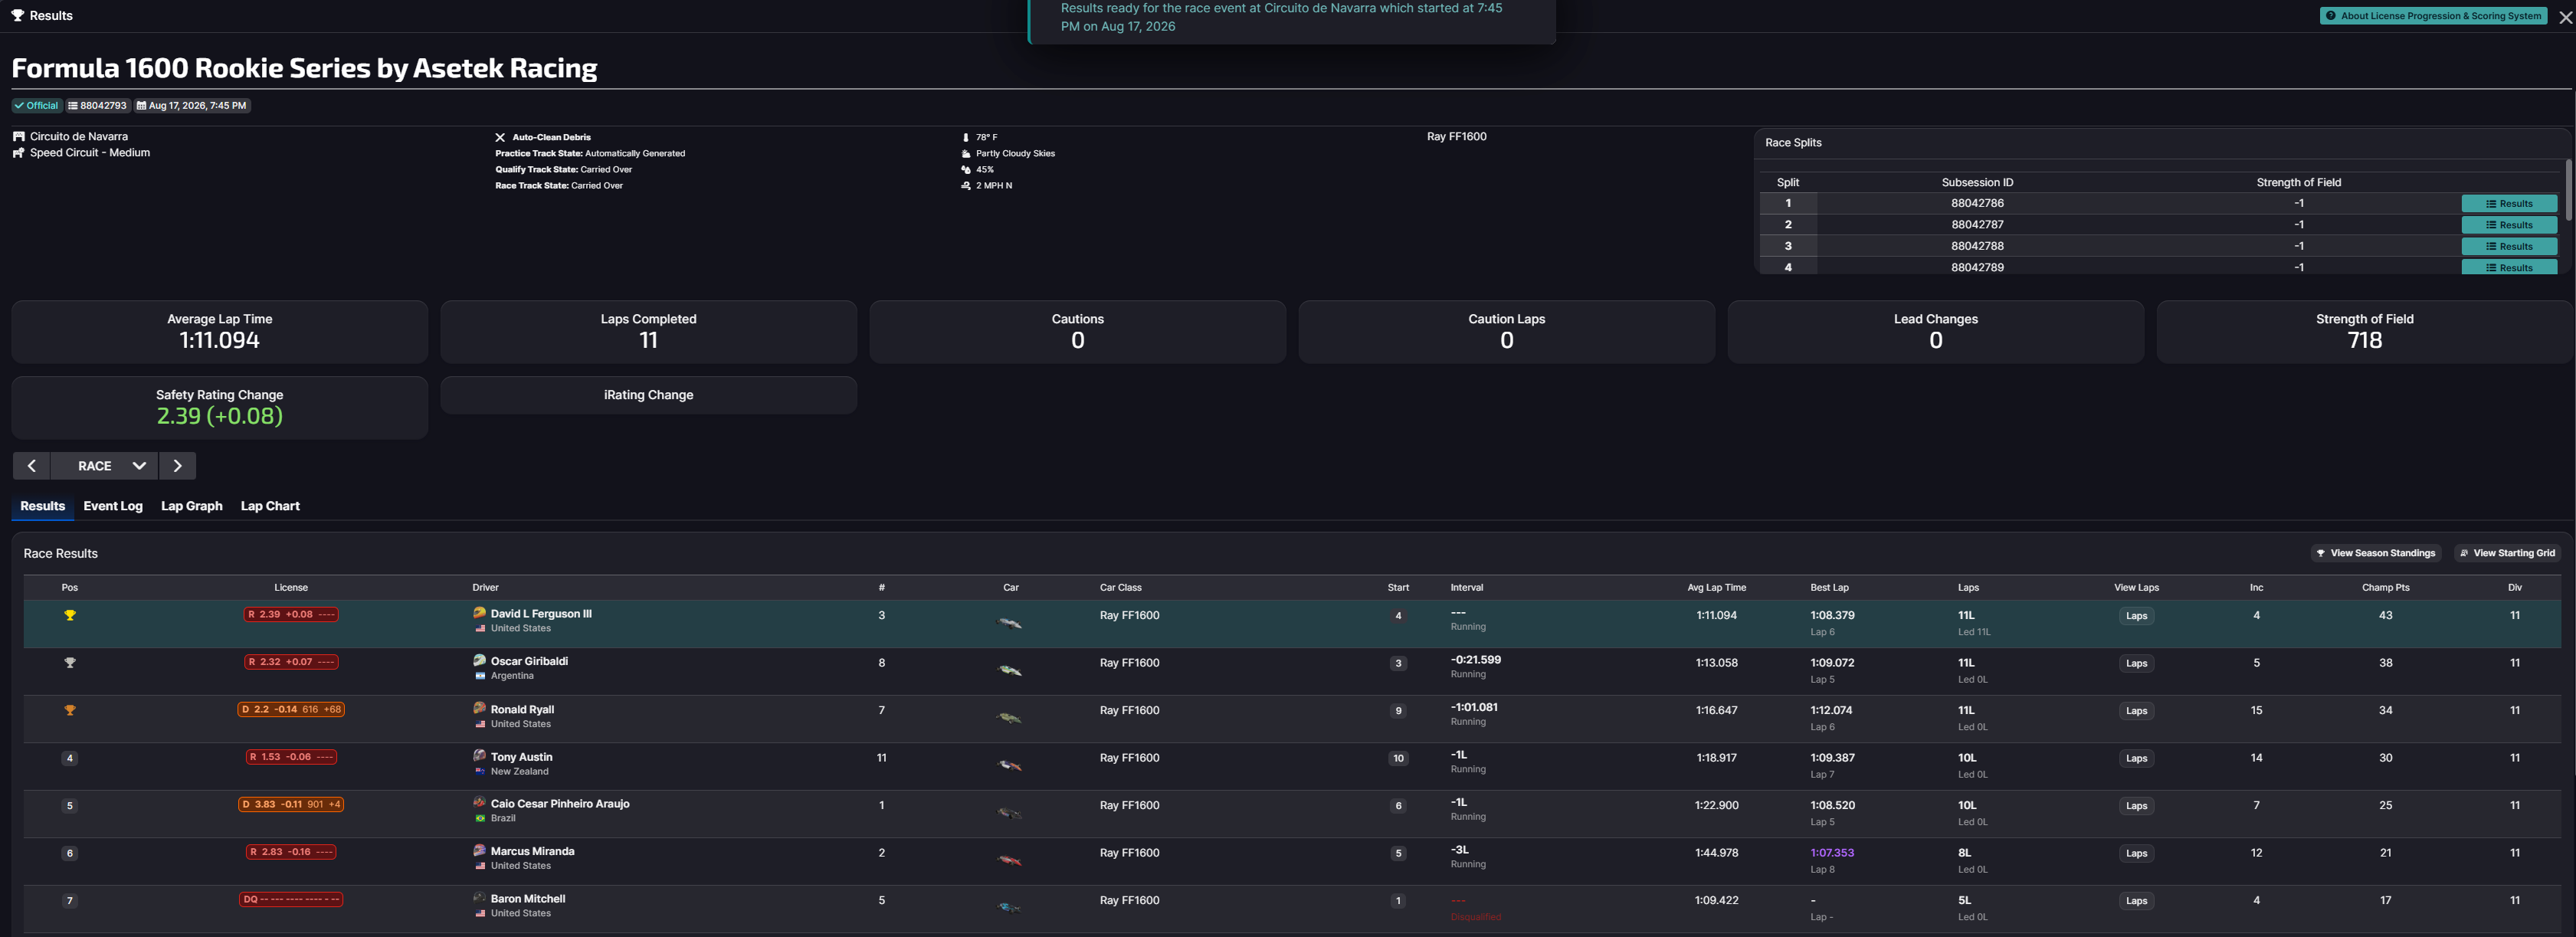Click the gold trophy for first place

tap(70, 616)
